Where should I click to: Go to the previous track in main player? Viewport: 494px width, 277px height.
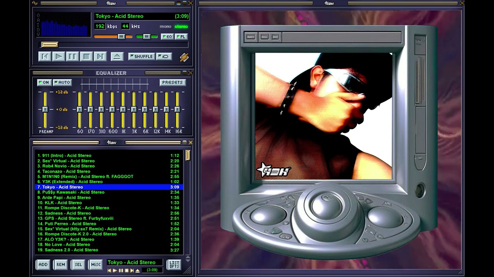(x=45, y=57)
